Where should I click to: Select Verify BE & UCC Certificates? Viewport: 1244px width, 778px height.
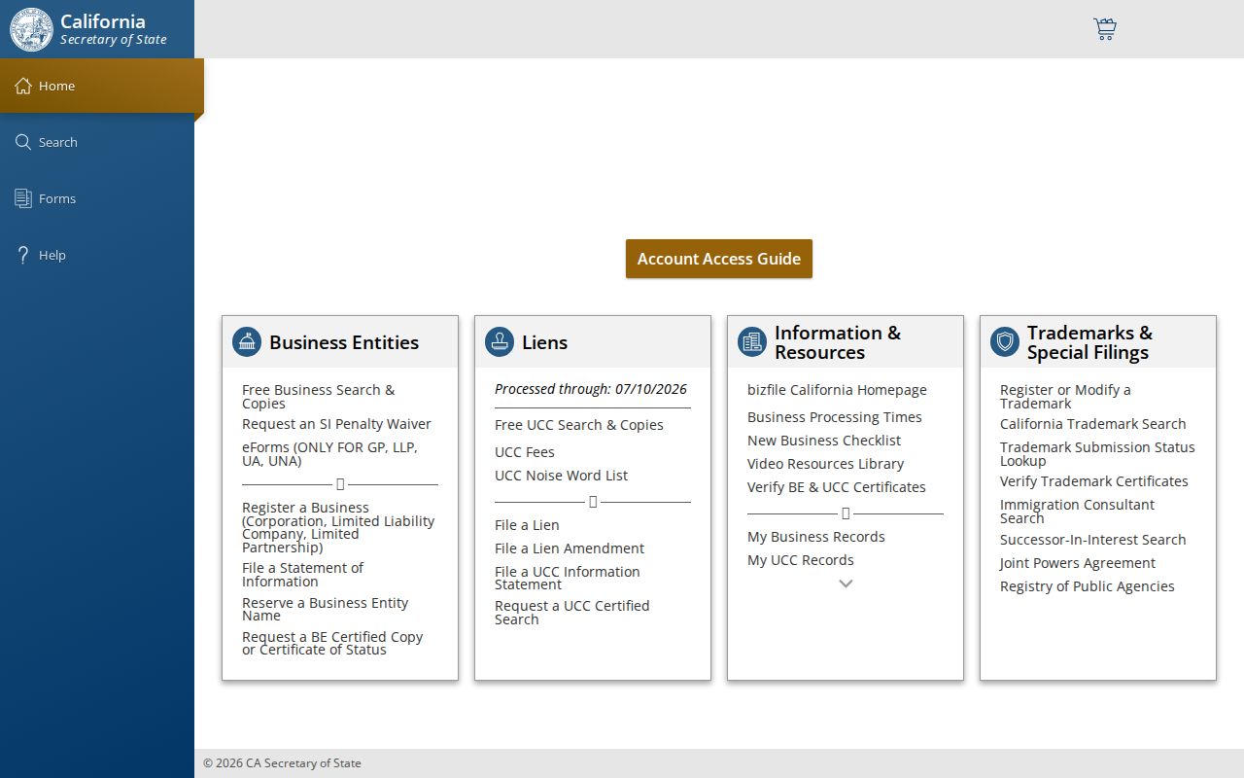tap(837, 487)
